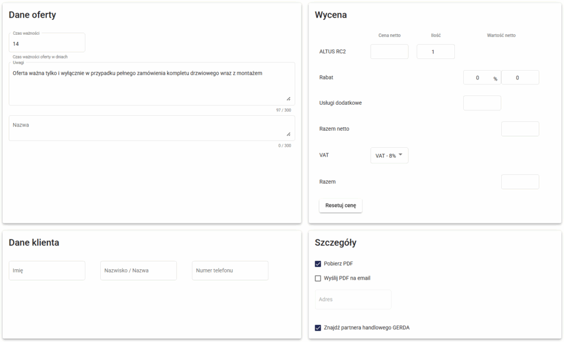
Task: Select the Cena netto field for ALTUS RC2
Action: tap(389, 52)
